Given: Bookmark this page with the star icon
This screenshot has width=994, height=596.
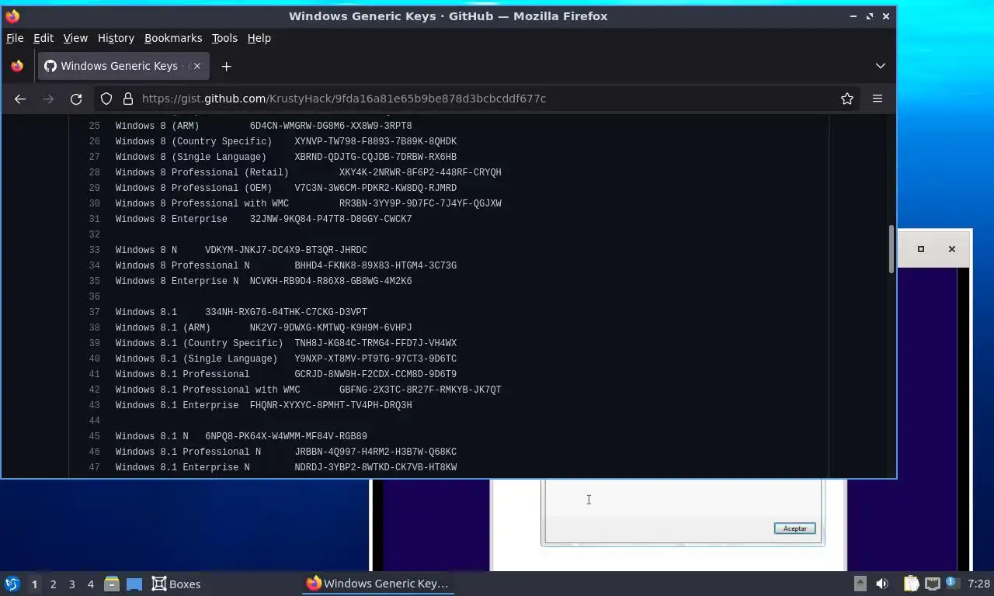Looking at the screenshot, I should pyautogui.click(x=847, y=99).
